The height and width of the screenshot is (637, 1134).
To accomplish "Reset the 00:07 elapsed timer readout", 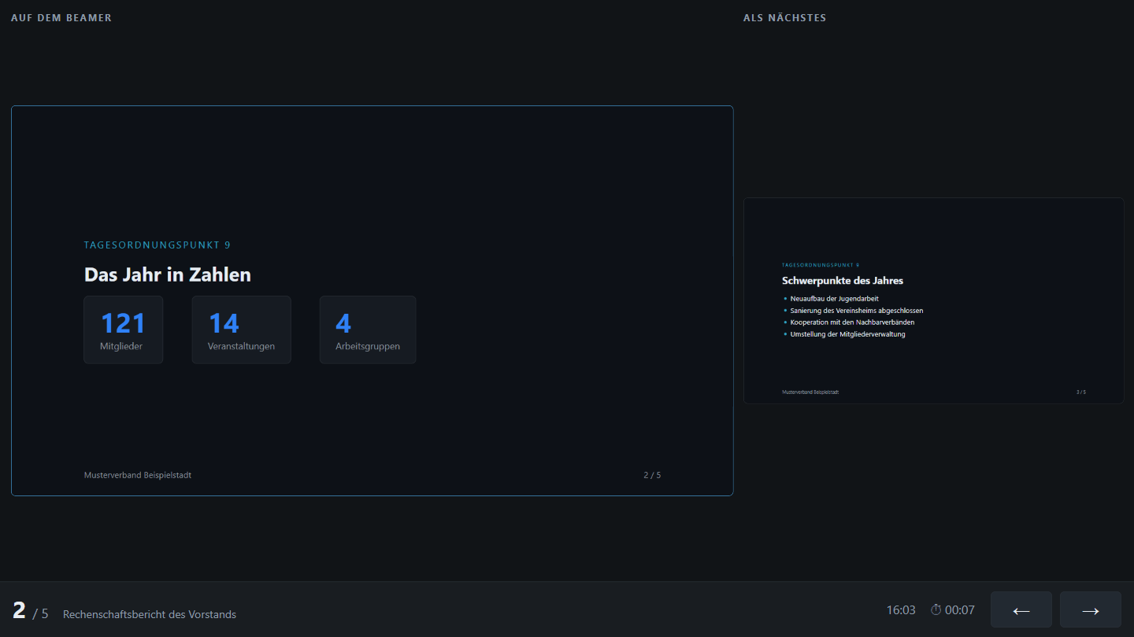I will (x=960, y=610).
